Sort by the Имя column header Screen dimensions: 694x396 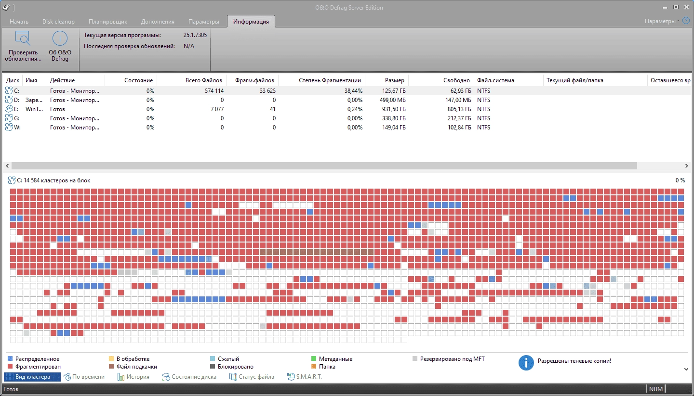click(35, 80)
